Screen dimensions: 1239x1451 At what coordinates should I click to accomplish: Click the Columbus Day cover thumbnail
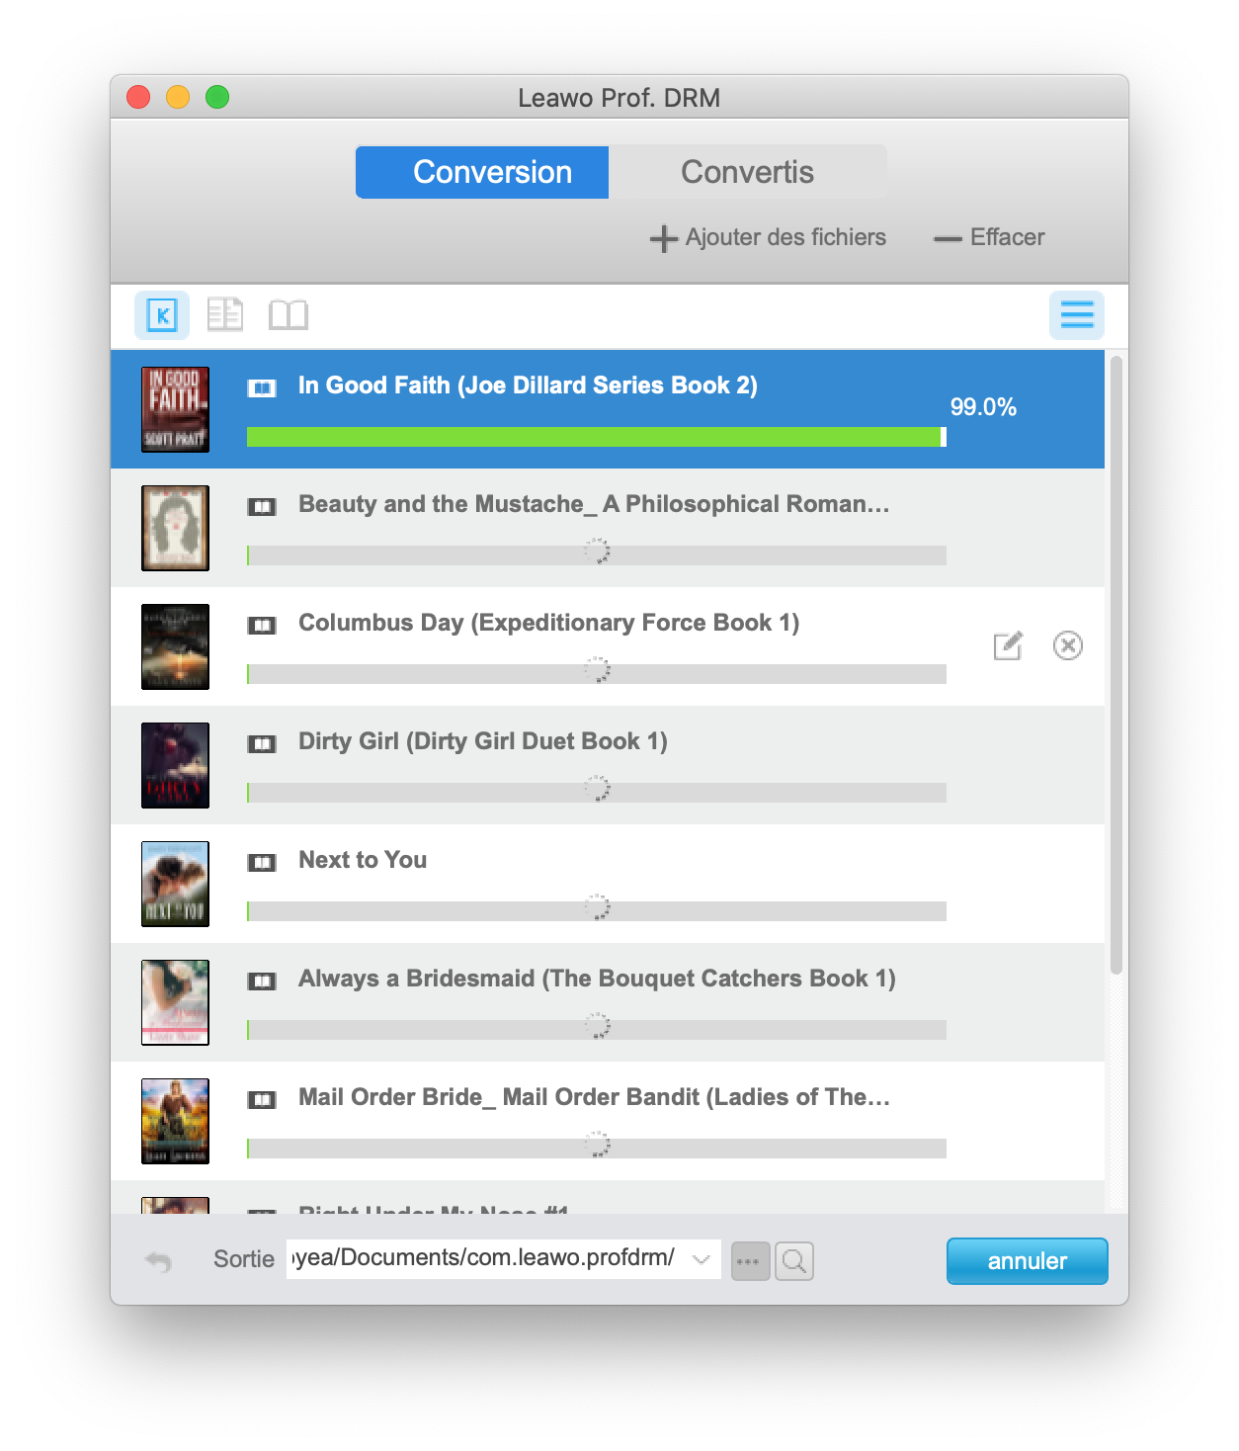pyautogui.click(x=175, y=646)
